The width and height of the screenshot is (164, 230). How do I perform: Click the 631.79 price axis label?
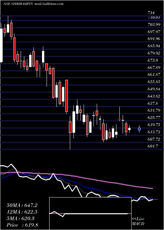click(x=154, y=110)
